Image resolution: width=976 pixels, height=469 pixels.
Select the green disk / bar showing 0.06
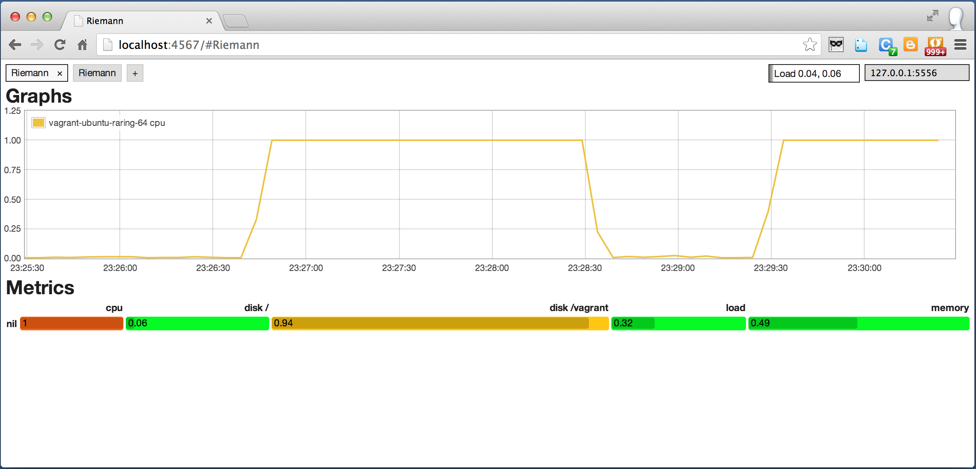[x=198, y=323]
